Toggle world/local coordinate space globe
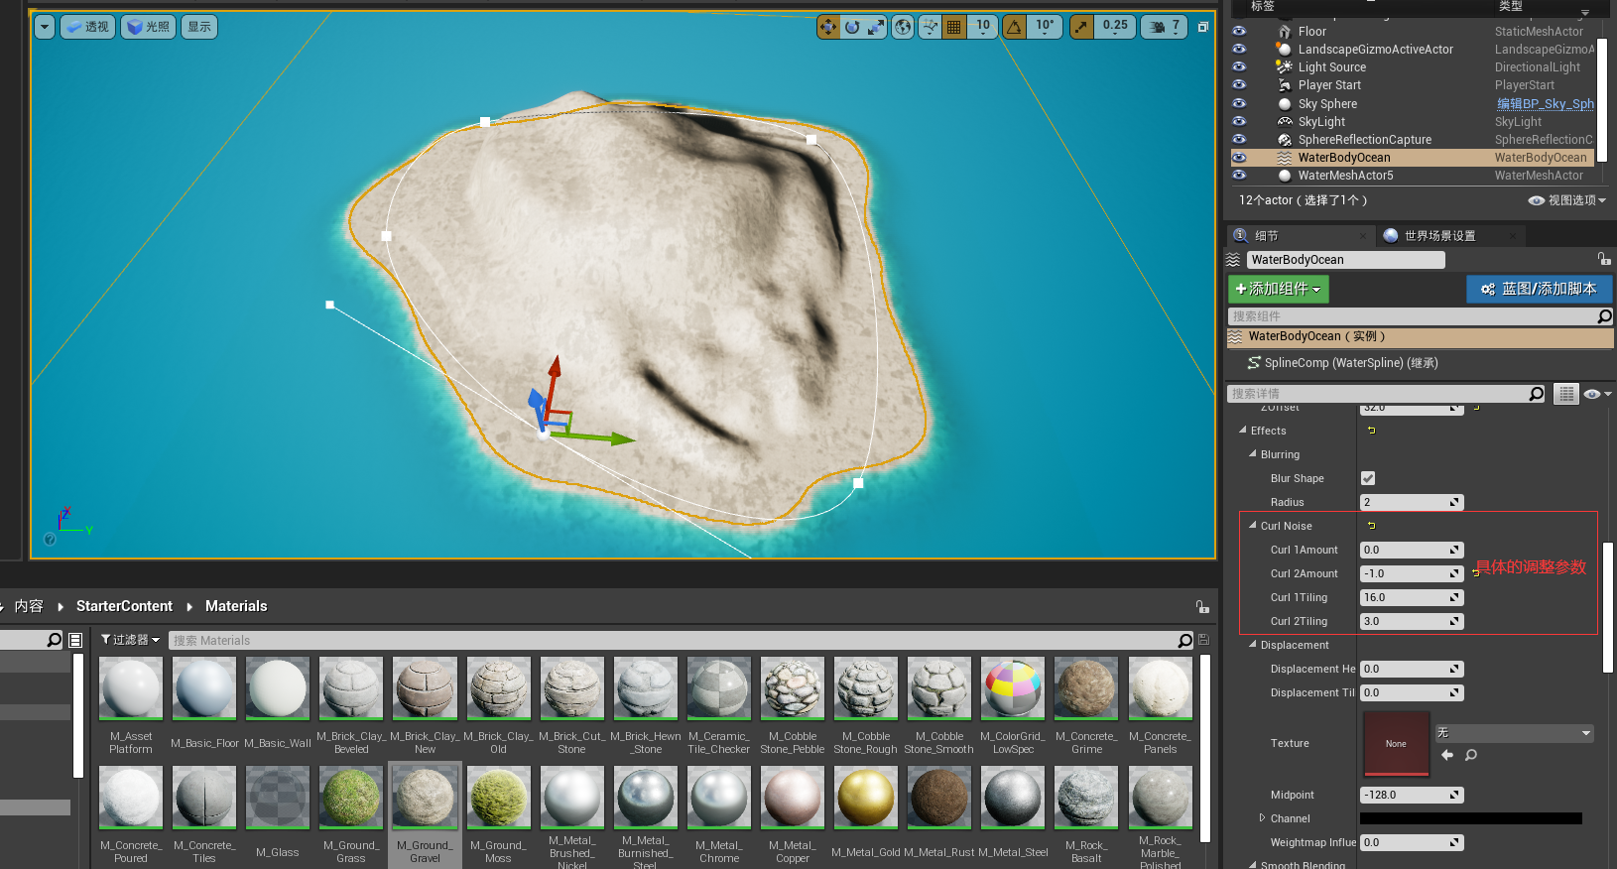Image resolution: width=1617 pixels, height=869 pixels. point(903,27)
